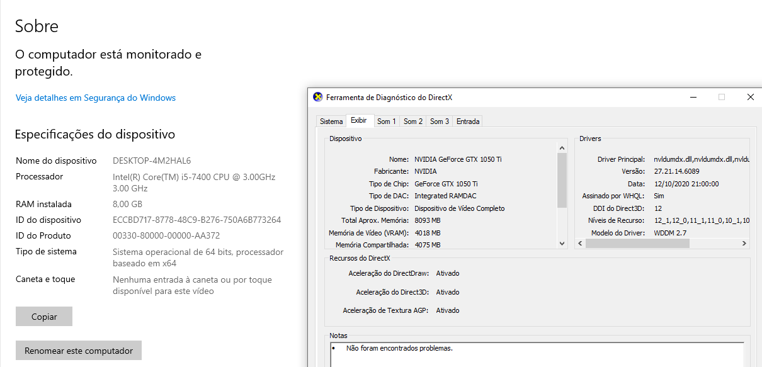Switch to the Som 1 tab

387,121
